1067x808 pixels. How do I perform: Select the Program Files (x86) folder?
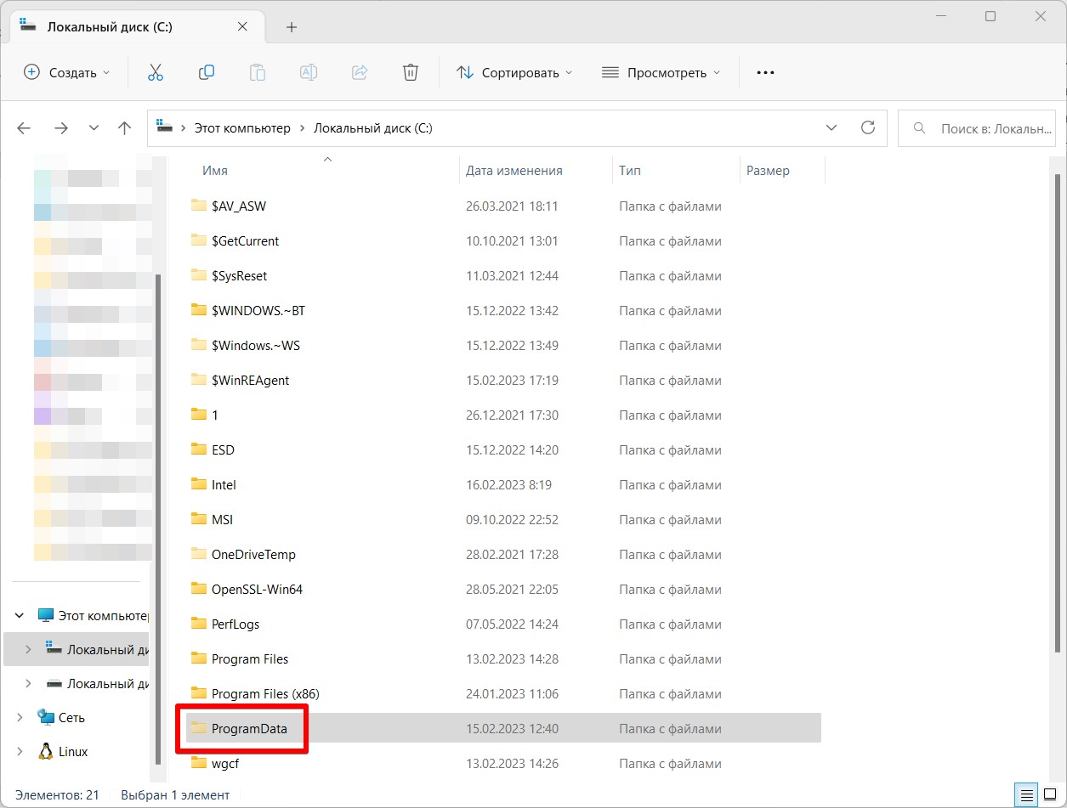[503, 693]
